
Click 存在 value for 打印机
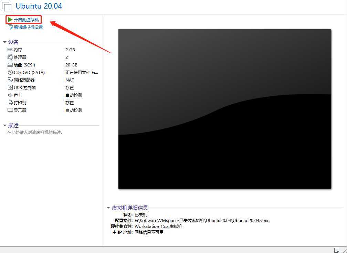point(70,103)
